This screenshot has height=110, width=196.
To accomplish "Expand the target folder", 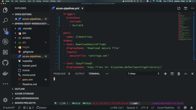I will (x=26, y=47).
